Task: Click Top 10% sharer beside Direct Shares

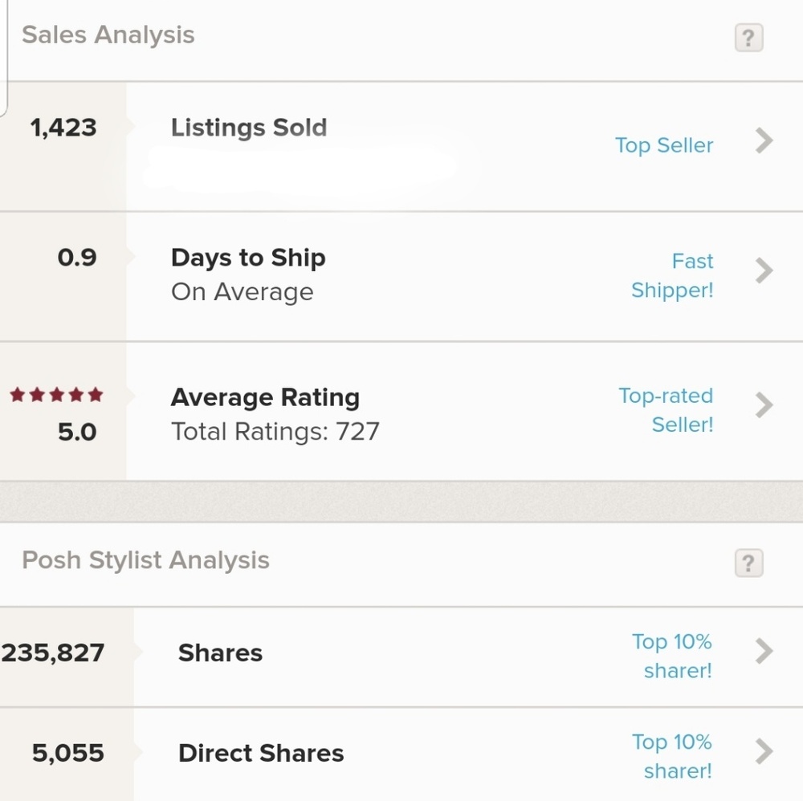Action: tap(672, 756)
